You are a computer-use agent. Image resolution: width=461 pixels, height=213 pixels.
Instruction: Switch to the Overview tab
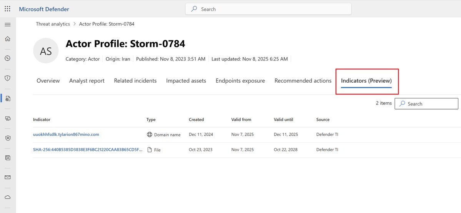pos(48,81)
